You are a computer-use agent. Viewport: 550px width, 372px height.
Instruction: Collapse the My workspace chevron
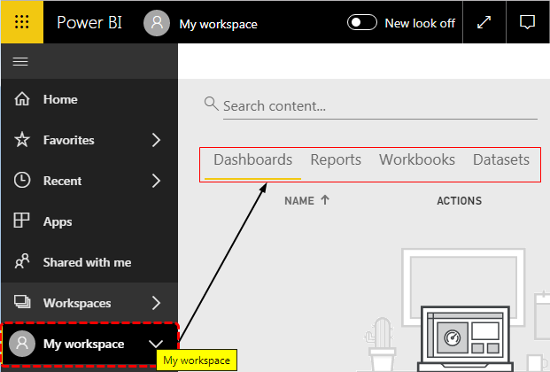tap(156, 344)
